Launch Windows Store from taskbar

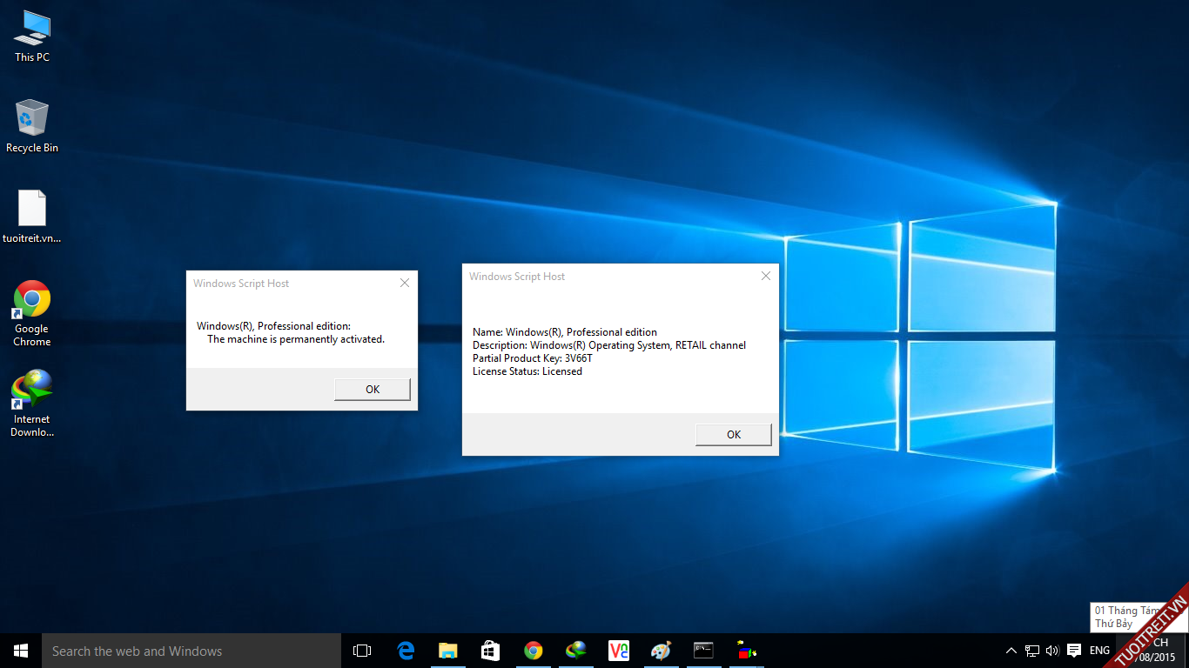[x=491, y=651]
